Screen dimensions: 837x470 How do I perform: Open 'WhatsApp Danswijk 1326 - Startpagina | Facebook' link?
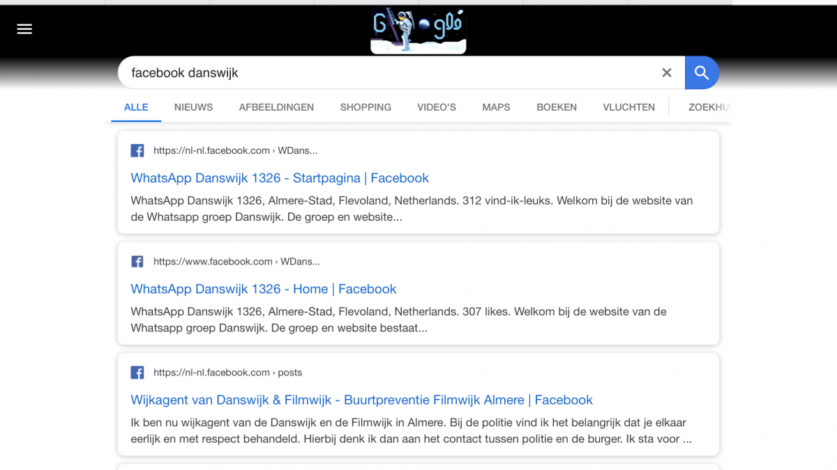tap(280, 178)
